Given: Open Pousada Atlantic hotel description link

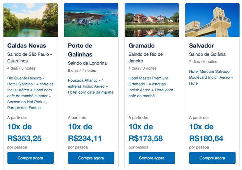Looking at the screenshot, I should [91, 86].
